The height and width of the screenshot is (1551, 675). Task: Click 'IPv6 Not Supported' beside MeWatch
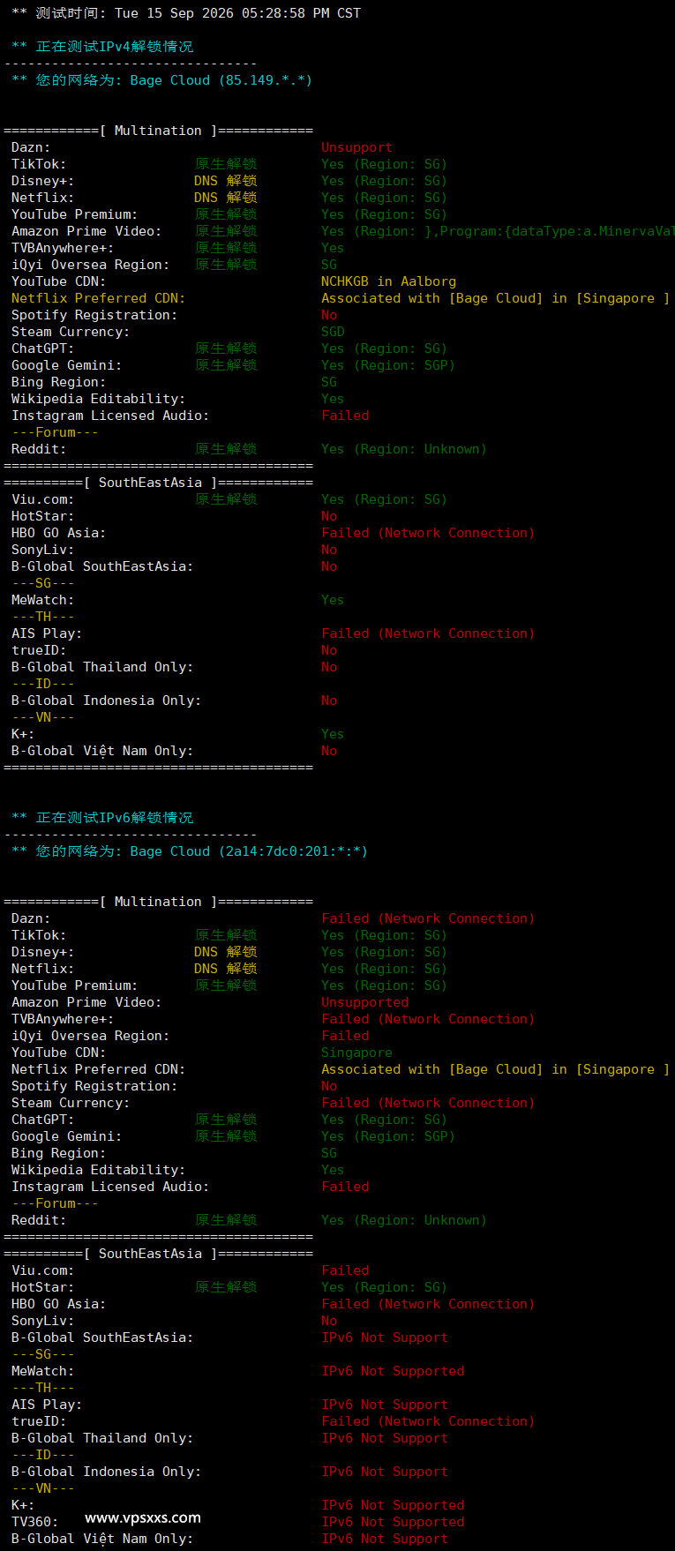[x=393, y=1371]
